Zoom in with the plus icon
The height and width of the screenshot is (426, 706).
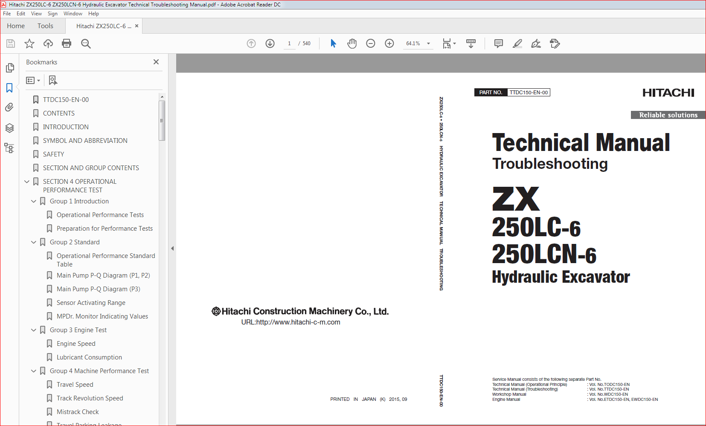tap(389, 43)
